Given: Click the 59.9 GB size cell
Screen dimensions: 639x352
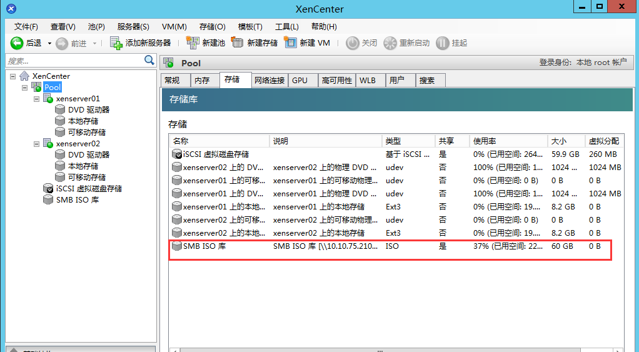Looking at the screenshot, I should 565,154.
